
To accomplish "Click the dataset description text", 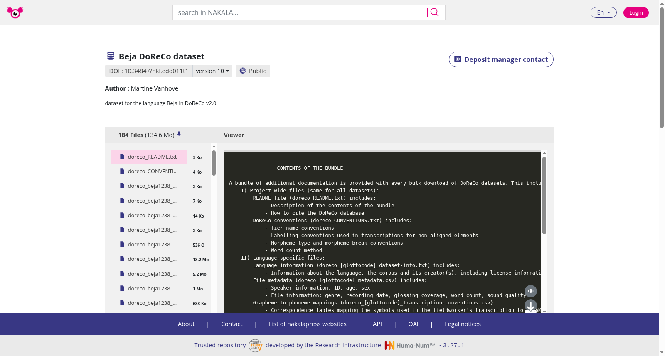I will (x=160, y=103).
